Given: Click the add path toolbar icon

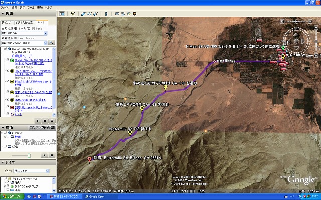Looking at the screenshot, I should click(x=89, y=14).
